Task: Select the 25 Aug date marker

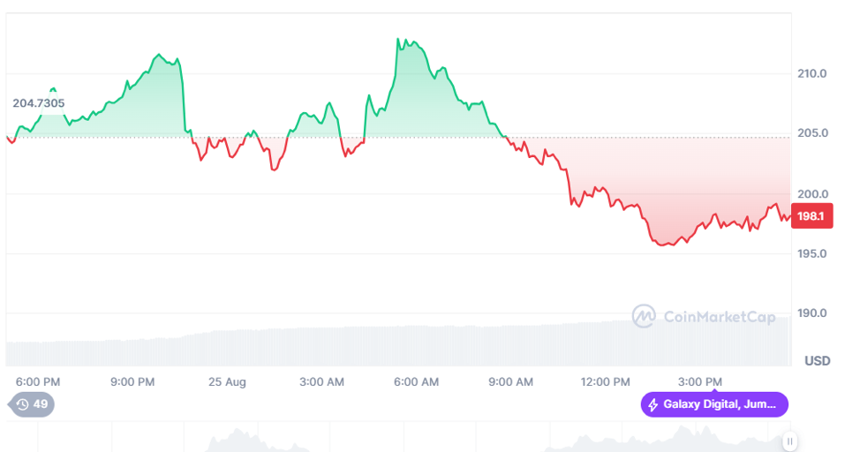Action: pyautogui.click(x=227, y=382)
